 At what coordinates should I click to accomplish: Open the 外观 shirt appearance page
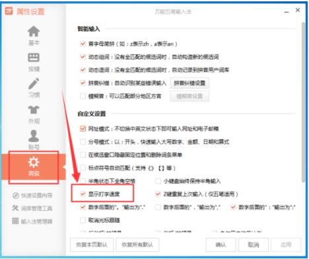click(x=34, y=114)
